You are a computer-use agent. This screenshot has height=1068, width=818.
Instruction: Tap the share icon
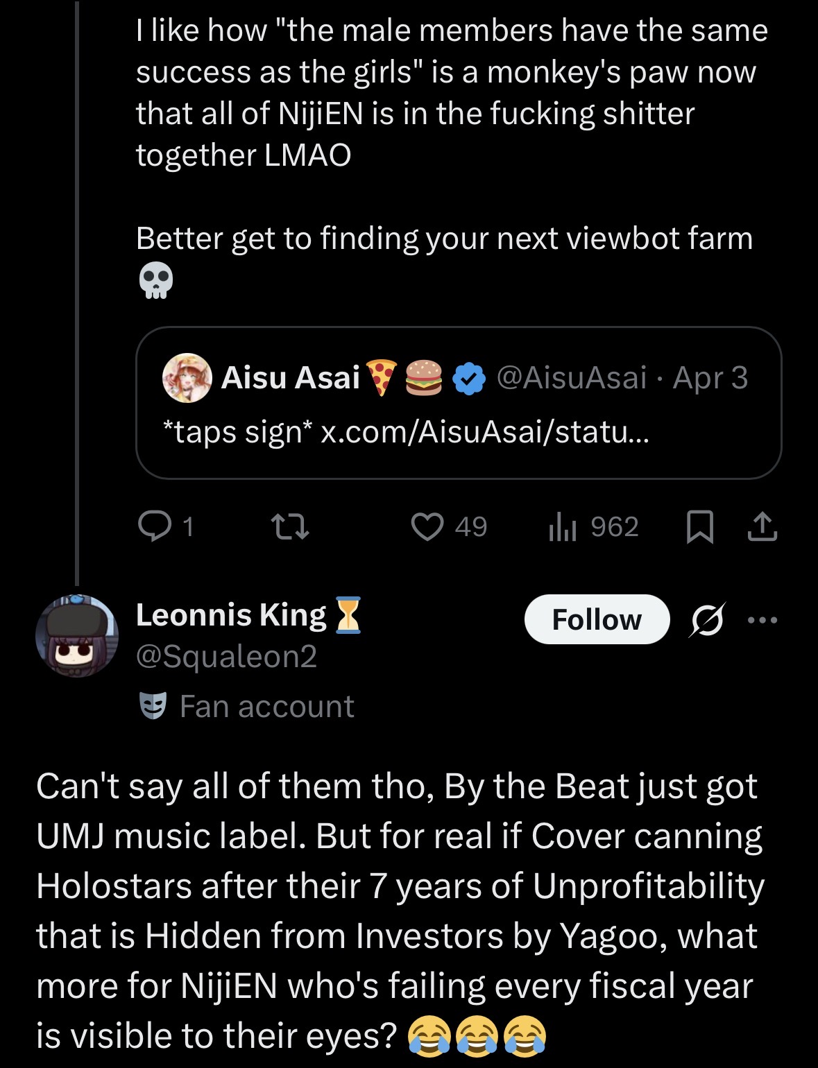762,526
